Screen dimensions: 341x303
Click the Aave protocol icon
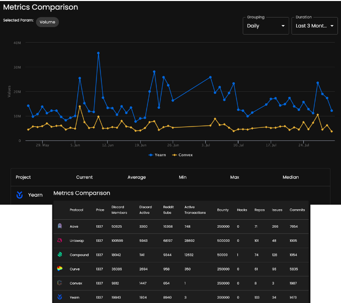60,226
